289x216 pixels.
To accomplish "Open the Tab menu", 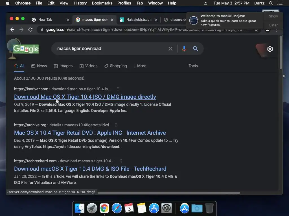I will pyautogui.click(x=140, y=3).
